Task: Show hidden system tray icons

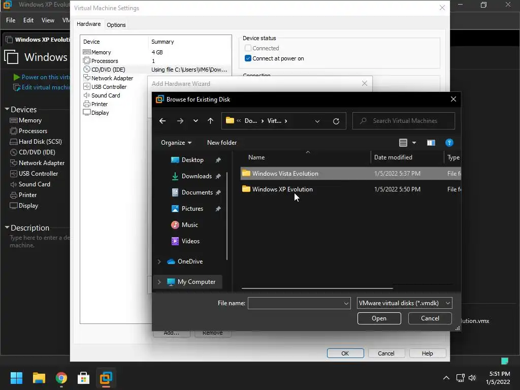Action: pos(446,378)
